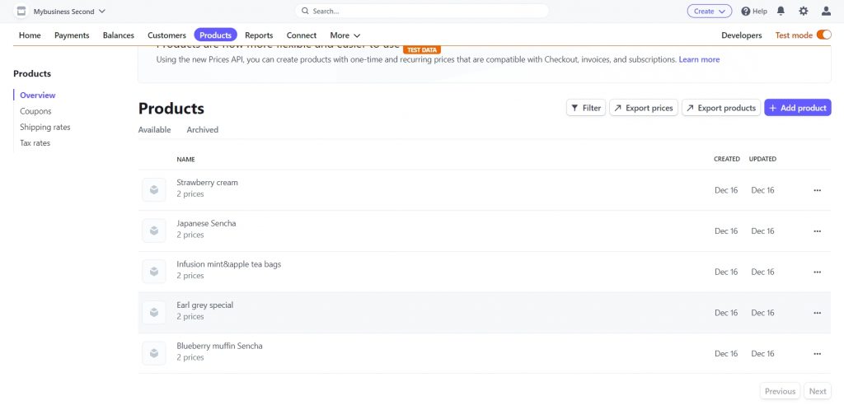
Task: Click the Earl grey special product box icon
Action: 154,313
